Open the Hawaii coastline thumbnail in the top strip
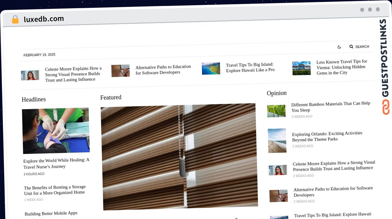 point(211,68)
